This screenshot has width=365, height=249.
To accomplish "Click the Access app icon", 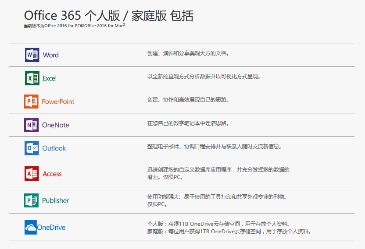I will (x=32, y=173).
